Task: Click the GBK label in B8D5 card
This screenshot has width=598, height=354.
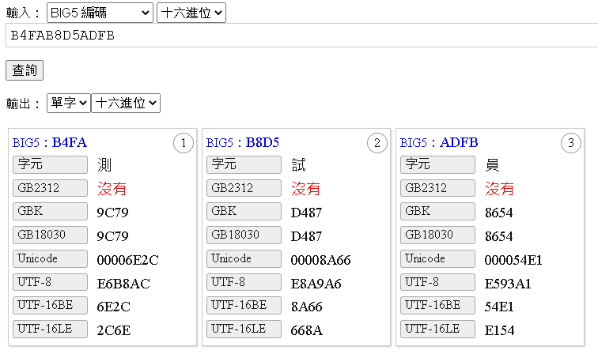Action: (x=244, y=212)
